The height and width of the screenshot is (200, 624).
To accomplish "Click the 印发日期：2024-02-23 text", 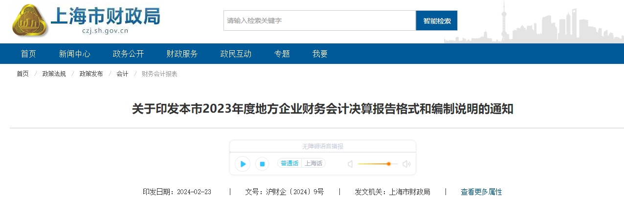I will click(177, 192).
